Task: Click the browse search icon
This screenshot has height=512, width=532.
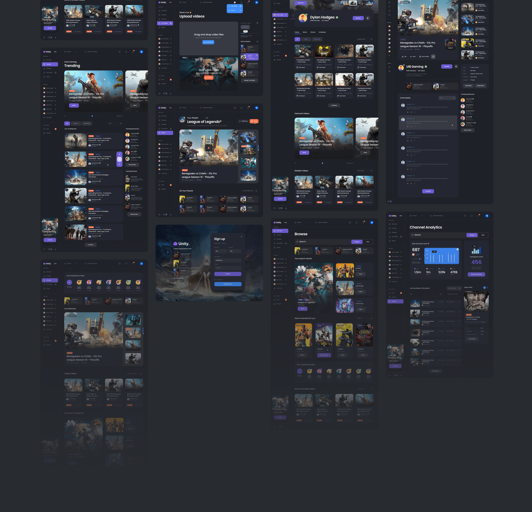Action: coord(298,242)
